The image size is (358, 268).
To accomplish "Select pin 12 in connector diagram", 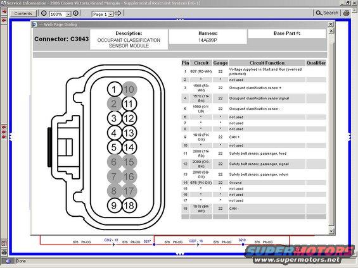I will point(129,118).
